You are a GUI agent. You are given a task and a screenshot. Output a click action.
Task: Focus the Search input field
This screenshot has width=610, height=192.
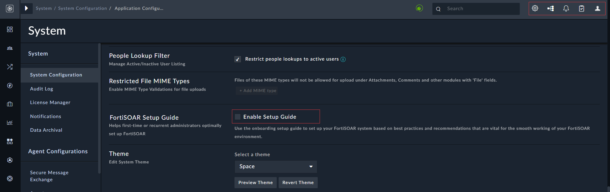[476, 9]
